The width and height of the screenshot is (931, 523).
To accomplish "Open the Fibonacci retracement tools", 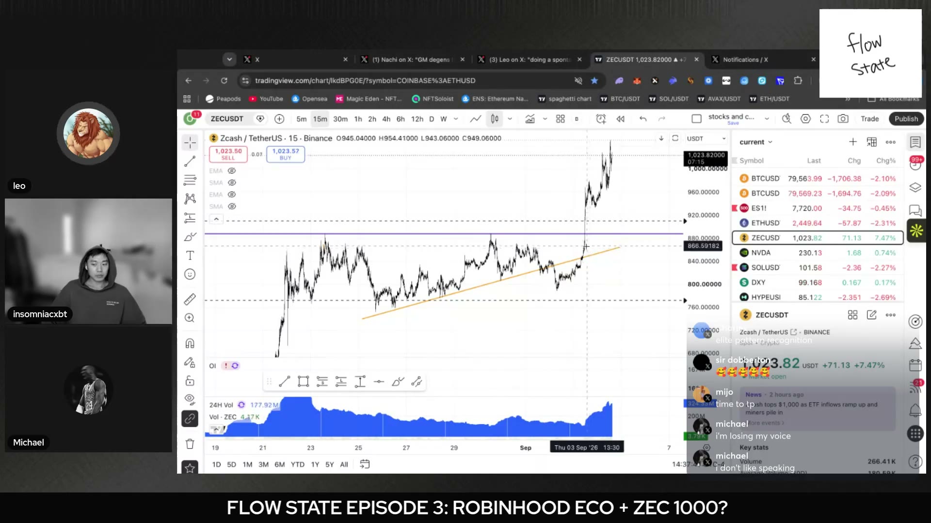I will pyautogui.click(x=190, y=180).
